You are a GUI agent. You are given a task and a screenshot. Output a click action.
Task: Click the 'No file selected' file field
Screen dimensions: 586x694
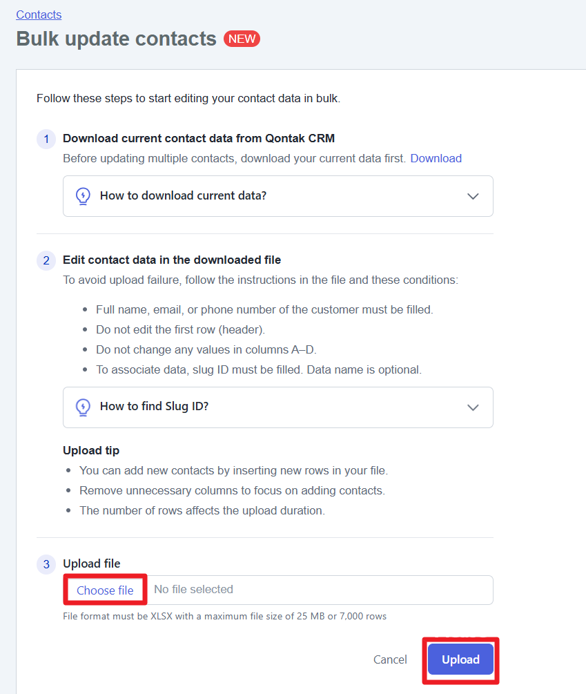click(320, 590)
